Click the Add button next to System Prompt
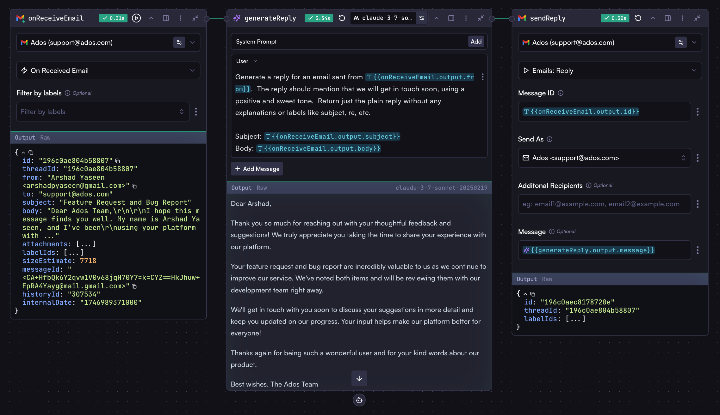The width and height of the screenshot is (720, 415). point(476,41)
